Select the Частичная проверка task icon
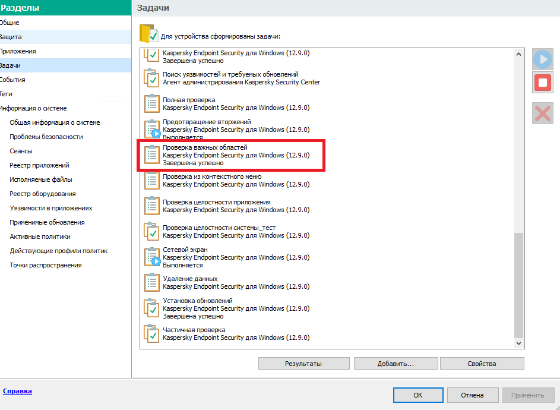560x410 pixels. pyautogui.click(x=152, y=333)
